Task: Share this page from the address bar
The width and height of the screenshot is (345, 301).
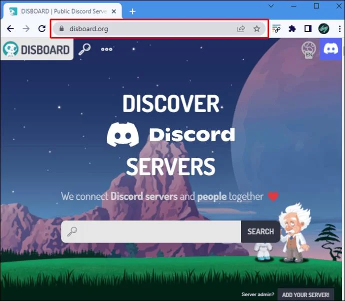Action: (241, 29)
